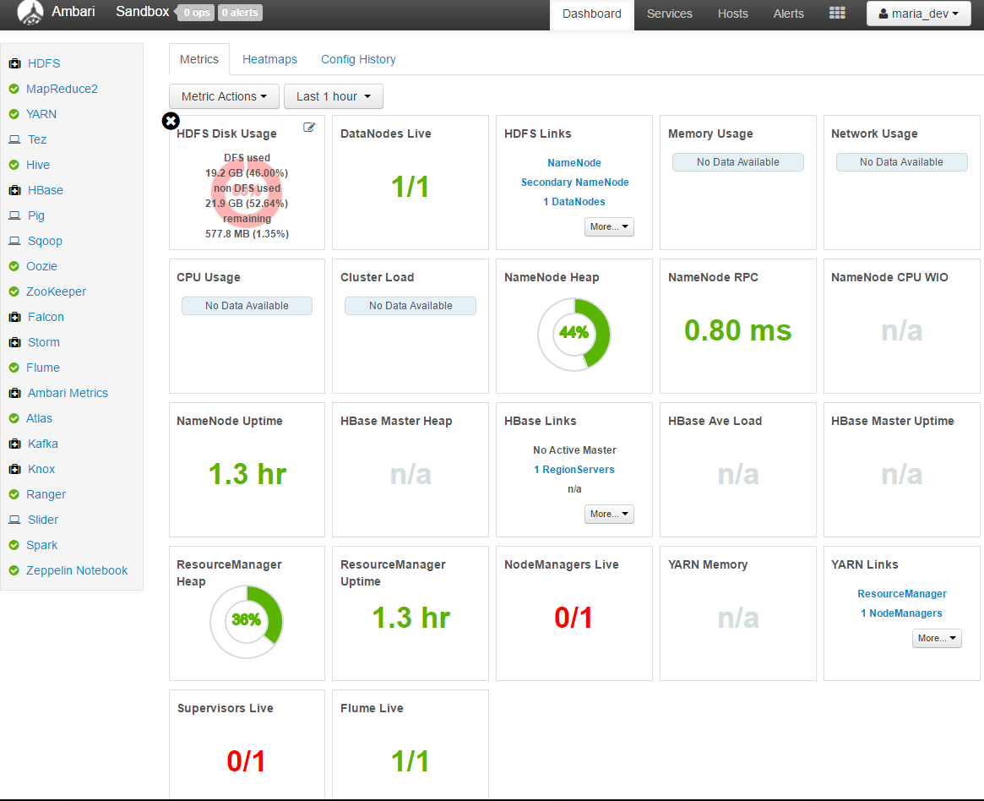Click the ResourceManager link under YARN Links
This screenshot has height=801, width=984.
click(901, 593)
